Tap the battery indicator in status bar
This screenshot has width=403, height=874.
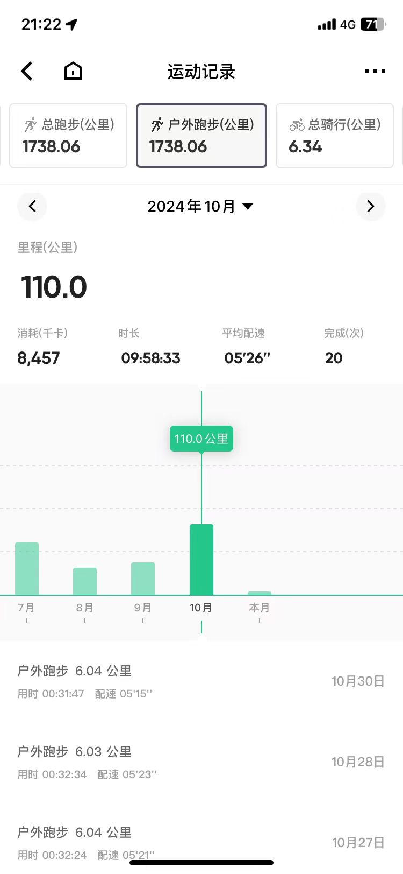pos(373,24)
